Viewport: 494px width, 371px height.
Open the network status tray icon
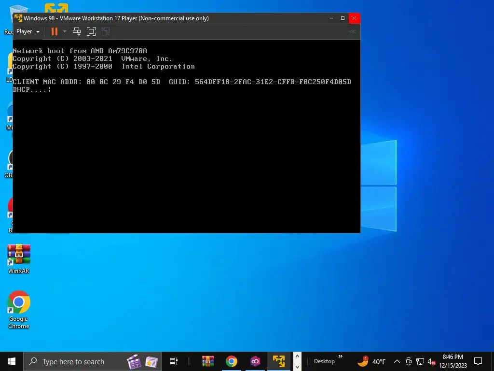(420, 361)
